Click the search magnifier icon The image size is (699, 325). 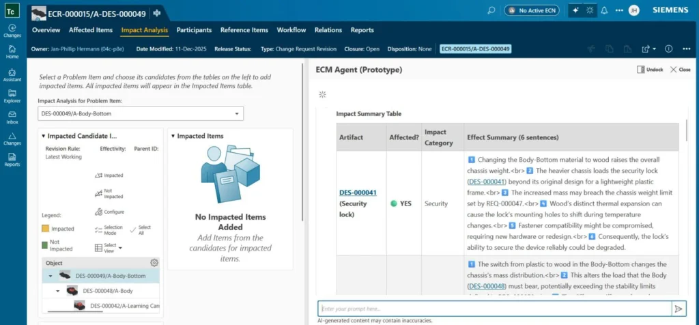pyautogui.click(x=491, y=10)
